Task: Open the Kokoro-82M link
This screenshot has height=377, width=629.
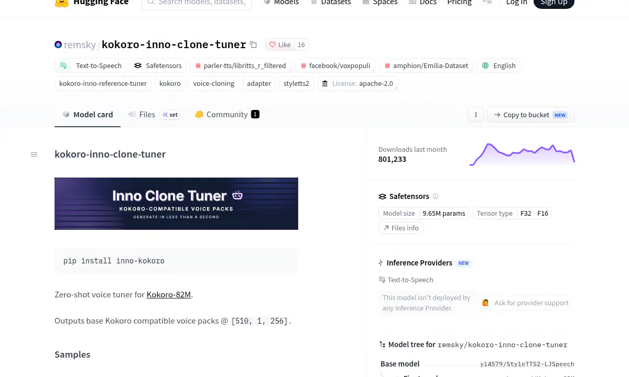Action: click(169, 294)
